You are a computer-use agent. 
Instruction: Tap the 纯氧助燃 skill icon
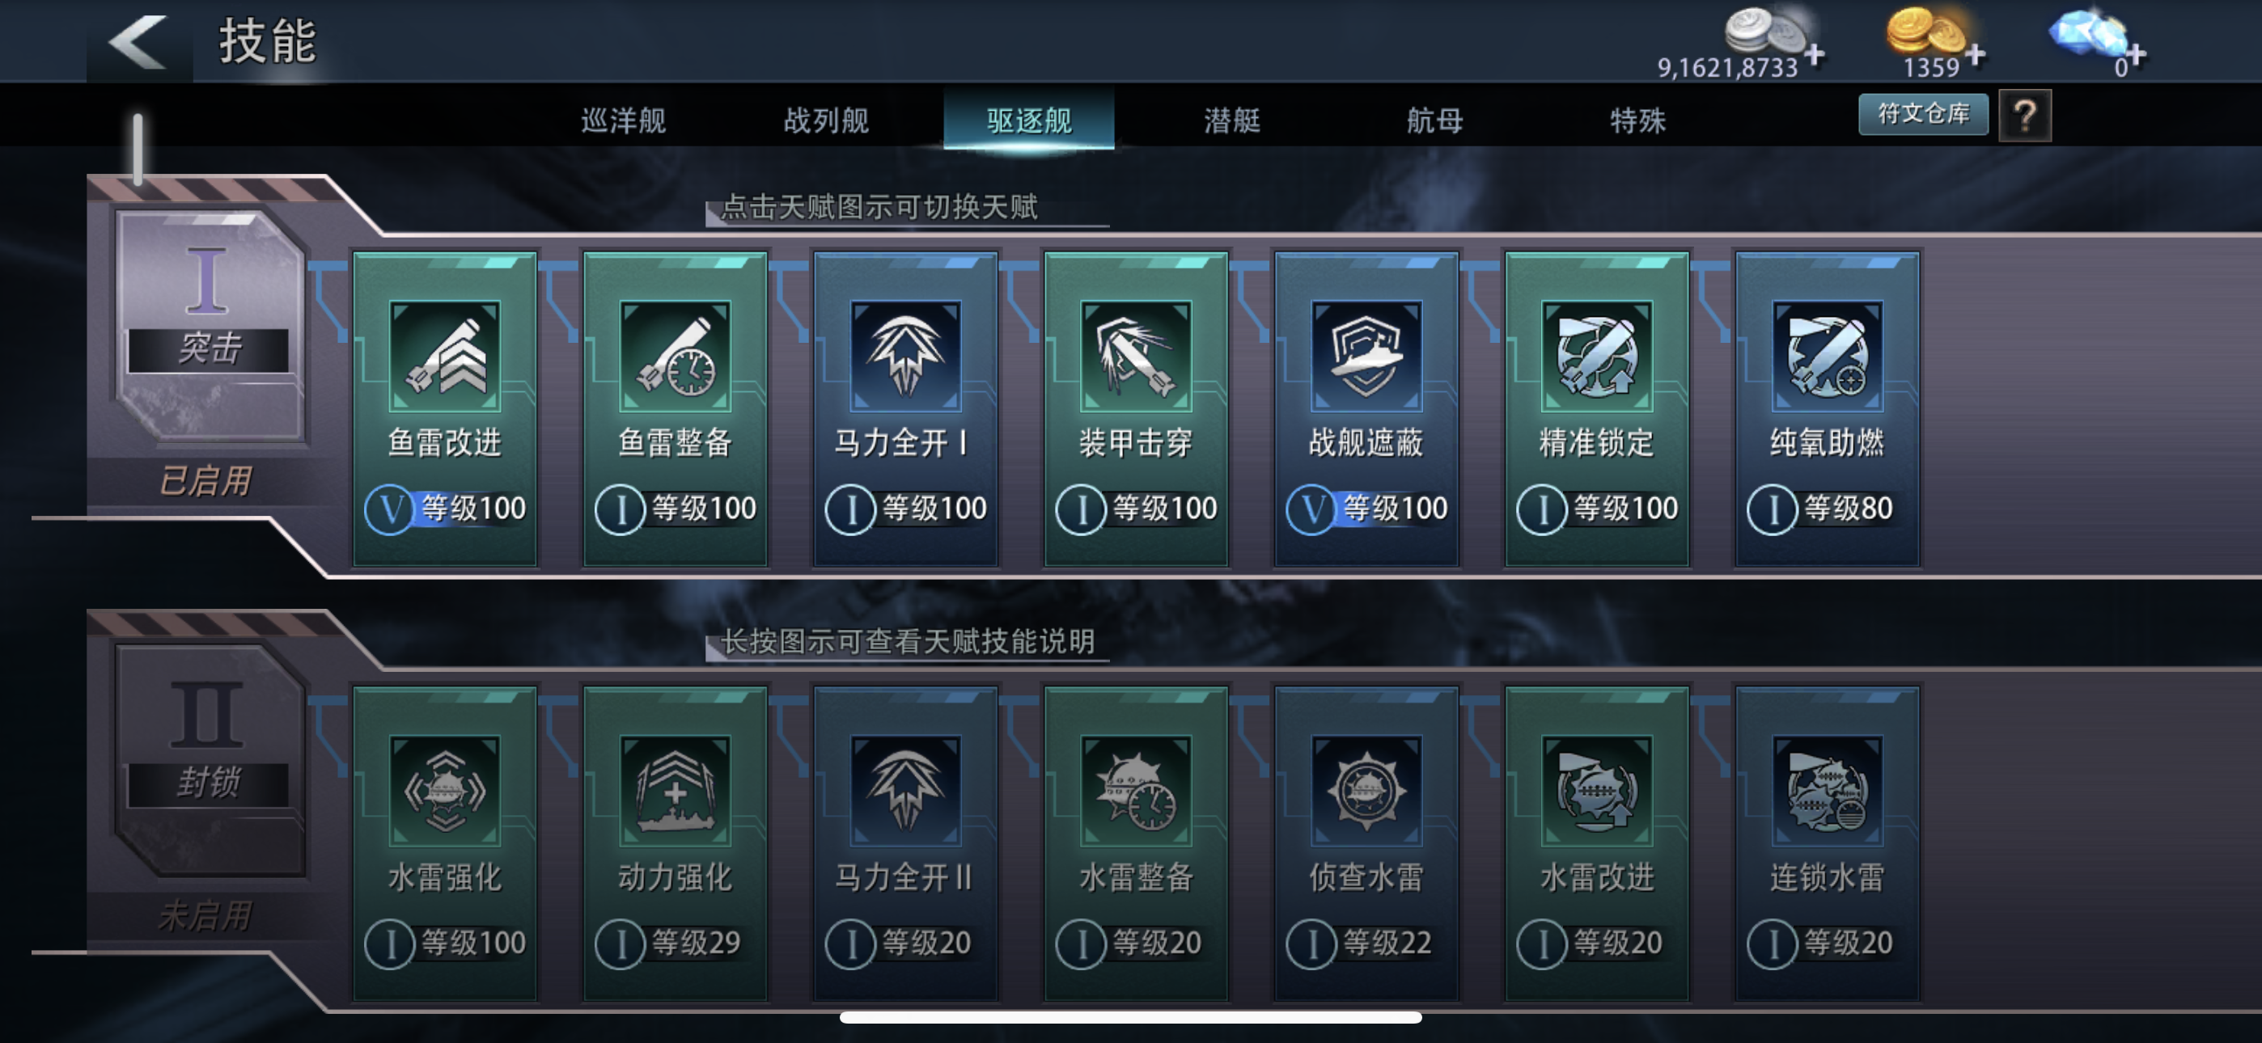click(x=1828, y=356)
